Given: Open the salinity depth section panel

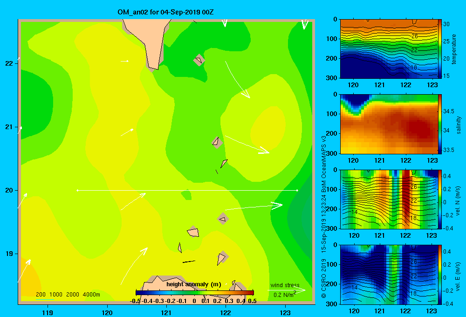Looking at the screenshot, I should pyautogui.click(x=389, y=124).
